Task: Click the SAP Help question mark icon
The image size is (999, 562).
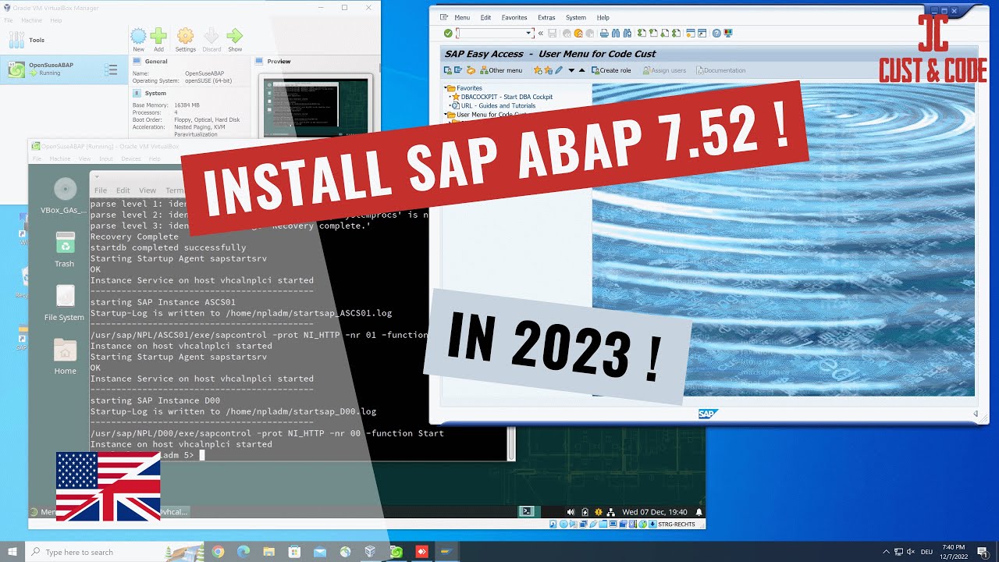Action: coord(716,33)
